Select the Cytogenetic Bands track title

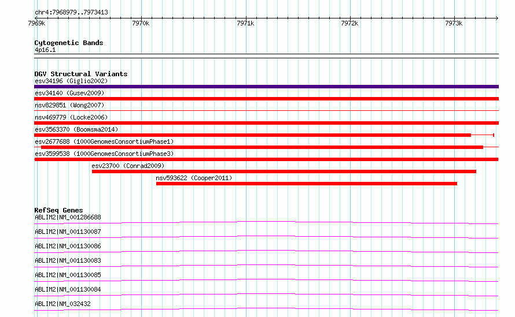click(x=69, y=43)
